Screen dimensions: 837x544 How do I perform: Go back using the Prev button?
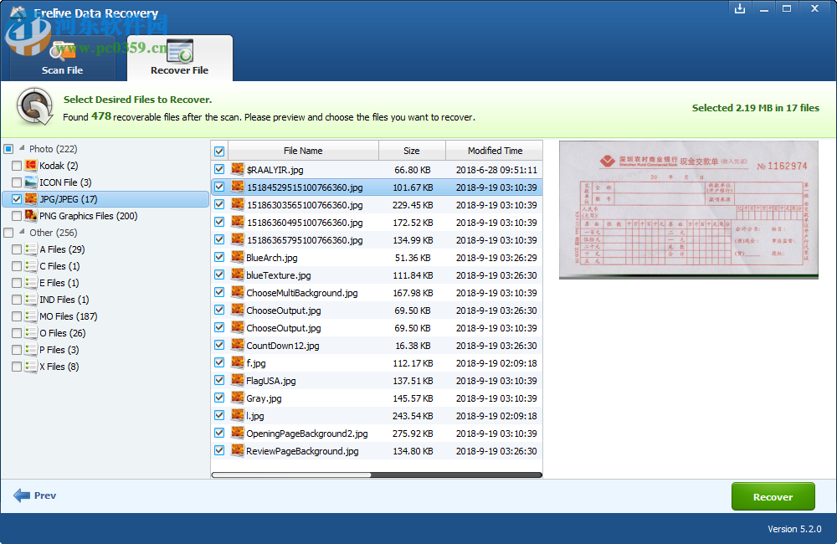[34, 495]
